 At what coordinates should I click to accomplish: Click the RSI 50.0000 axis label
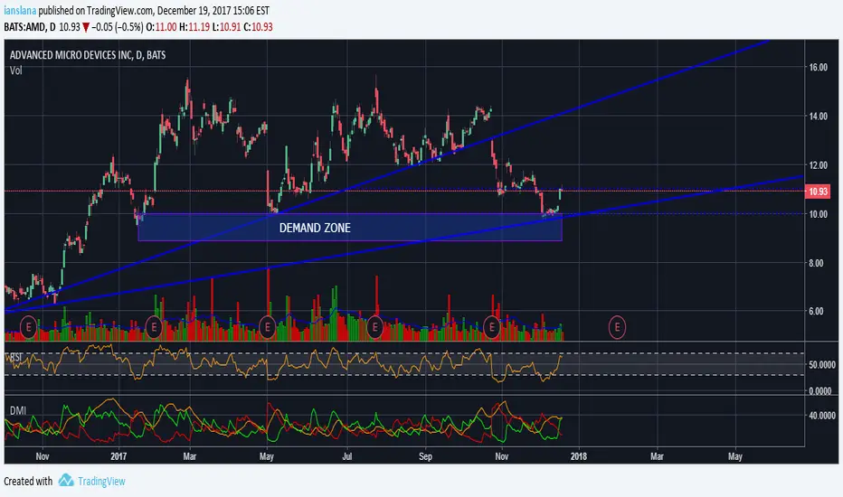point(822,364)
